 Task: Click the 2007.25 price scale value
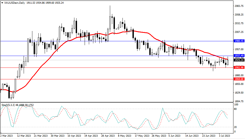tap(239, 32)
